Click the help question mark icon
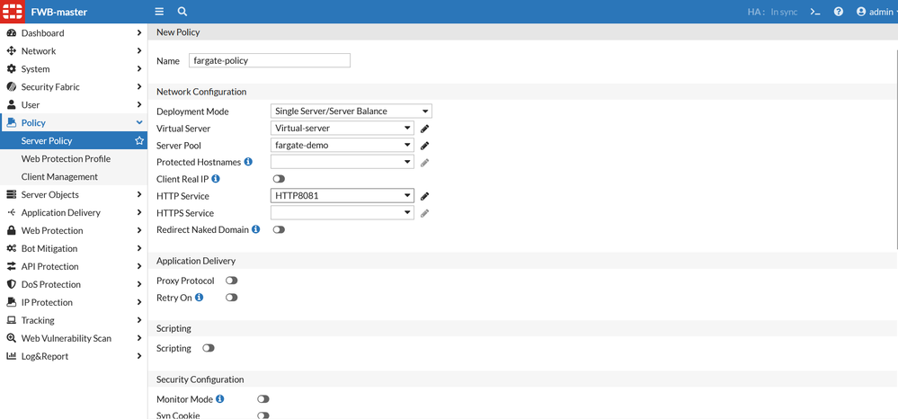Viewport: 898px width, 419px height. pos(839,12)
